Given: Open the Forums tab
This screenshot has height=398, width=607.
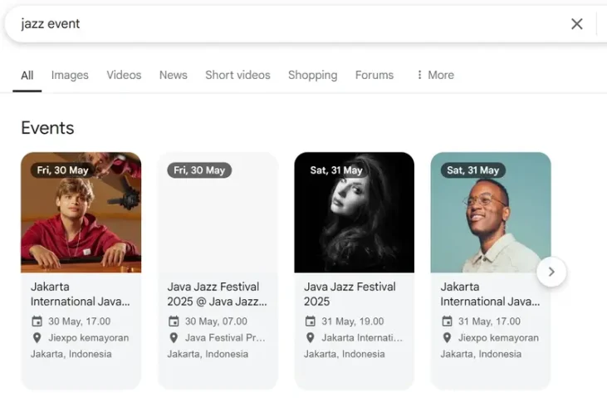Looking at the screenshot, I should (374, 75).
